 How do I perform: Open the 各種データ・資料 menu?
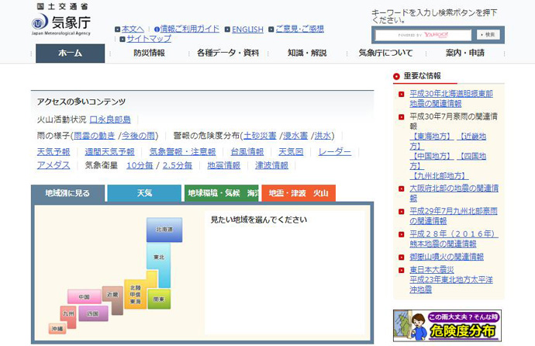point(228,53)
